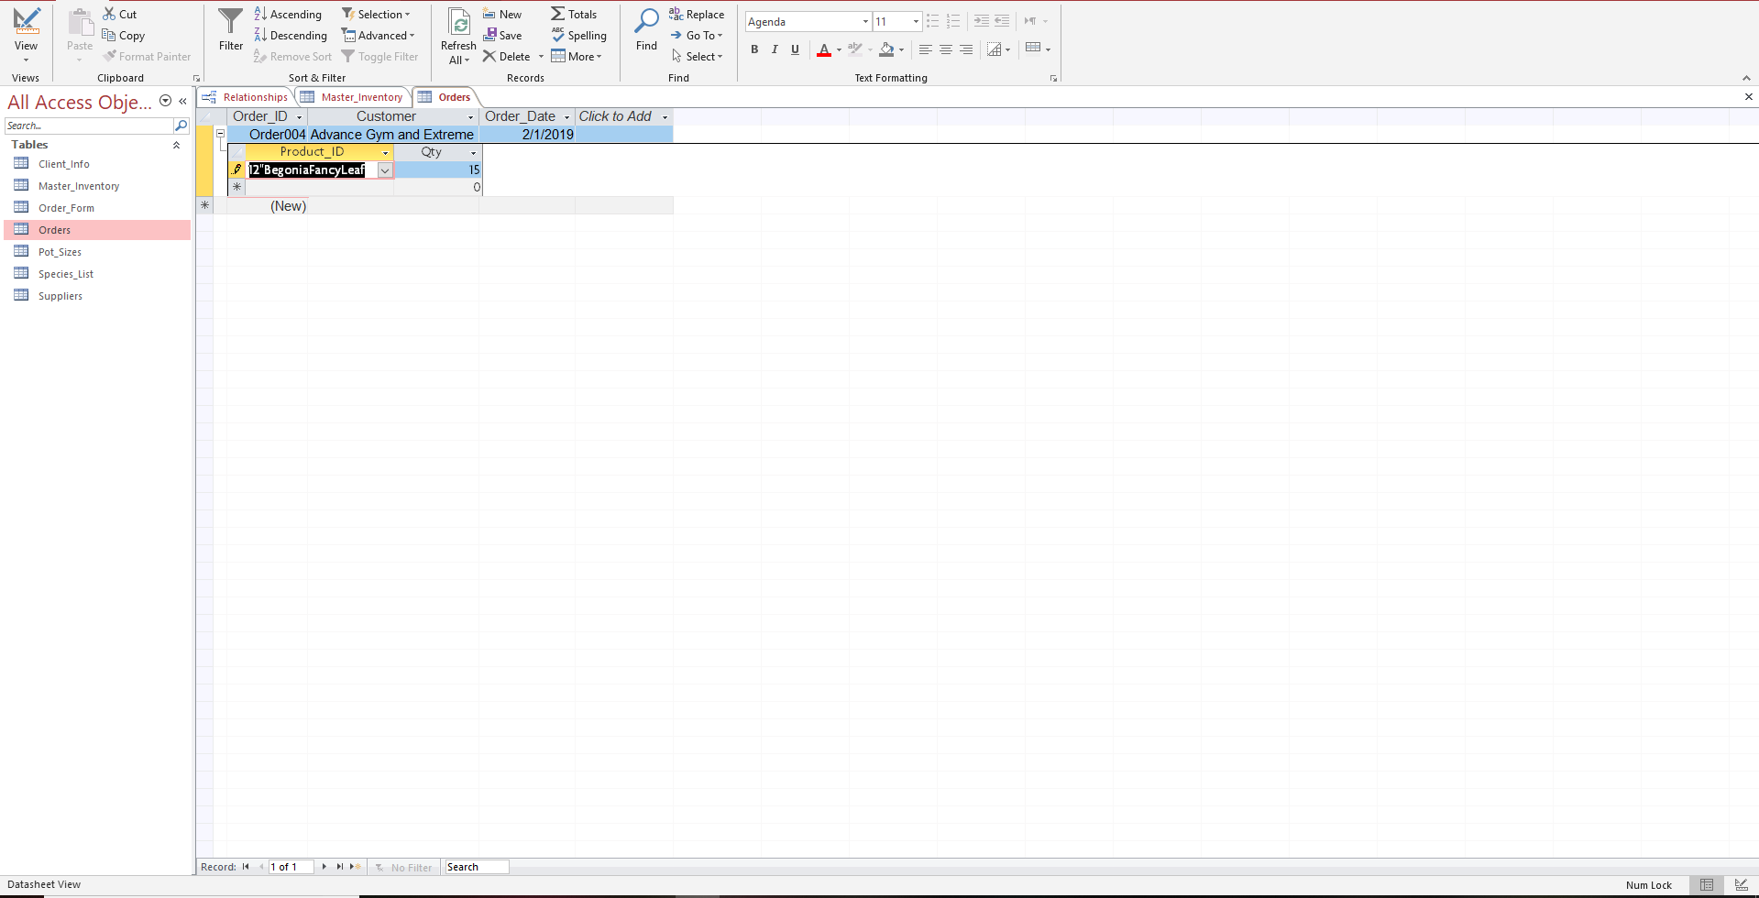Click the Qty subdatasheet column header
The width and height of the screenshot is (1759, 898).
[x=437, y=152]
